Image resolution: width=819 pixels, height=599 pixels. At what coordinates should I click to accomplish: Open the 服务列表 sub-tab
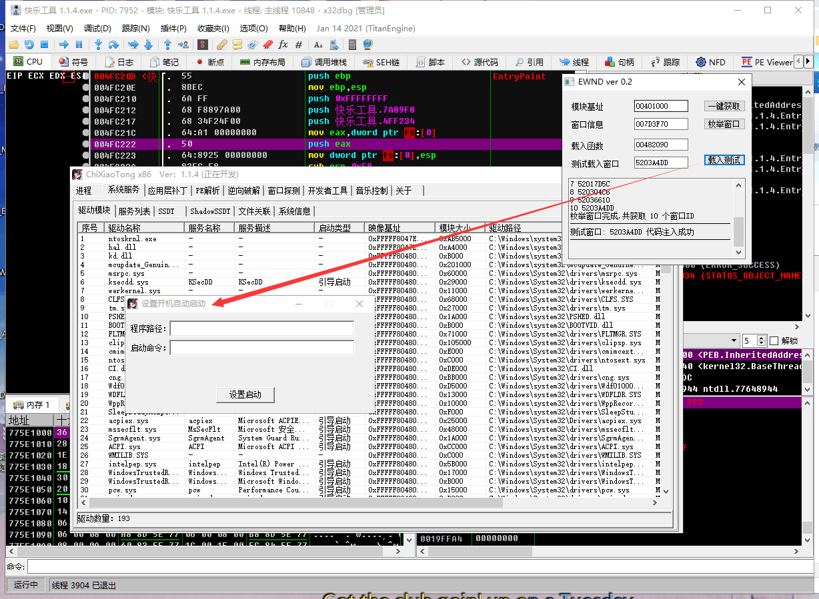(134, 211)
